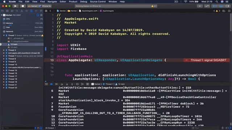Open the File menu
The height and width of the screenshot is (130, 232).
[20, 1]
